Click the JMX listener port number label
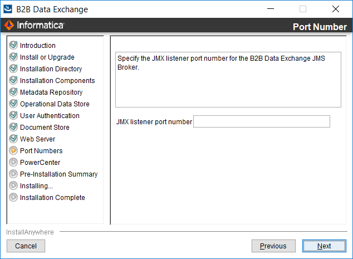This screenshot has width=353, height=259. point(154,122)
